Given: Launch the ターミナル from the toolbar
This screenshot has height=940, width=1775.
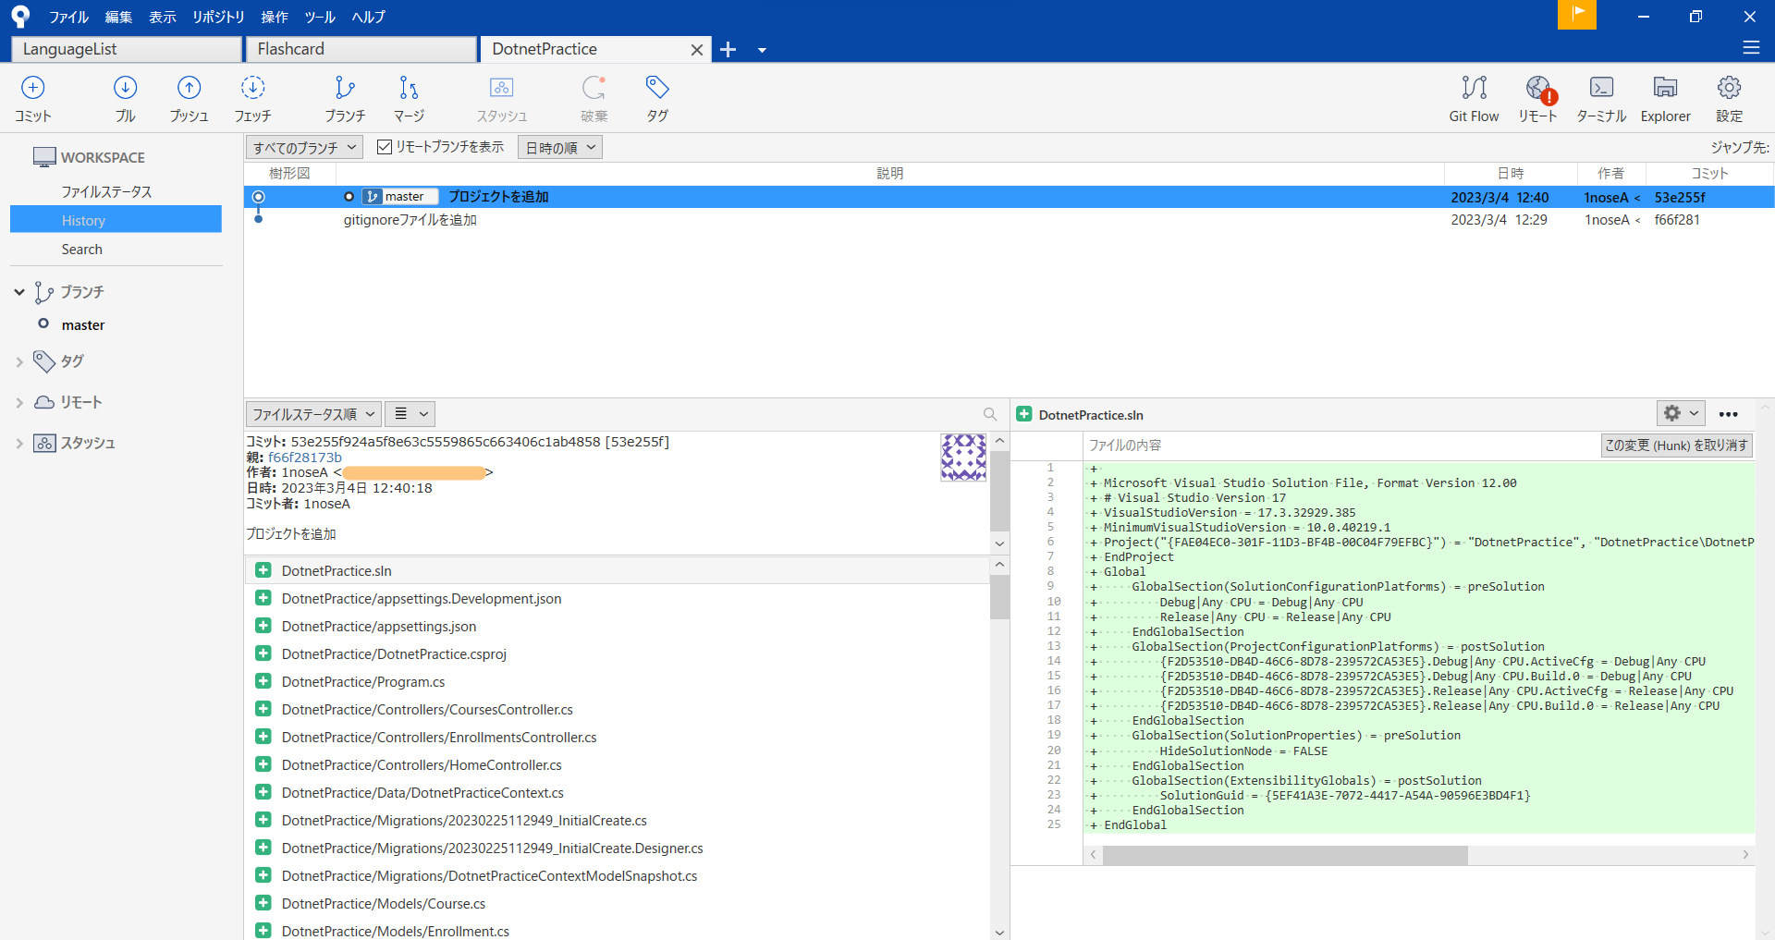Looking at the screenshot, I should tap(1601, 97).
